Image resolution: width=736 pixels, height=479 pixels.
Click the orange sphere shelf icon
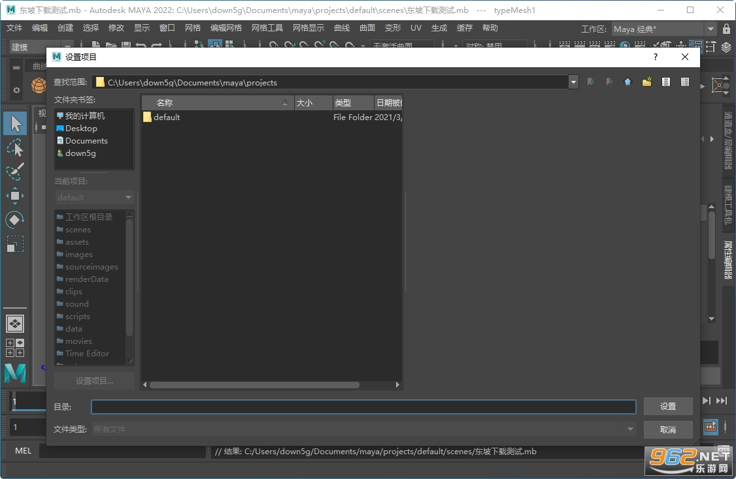39,85
